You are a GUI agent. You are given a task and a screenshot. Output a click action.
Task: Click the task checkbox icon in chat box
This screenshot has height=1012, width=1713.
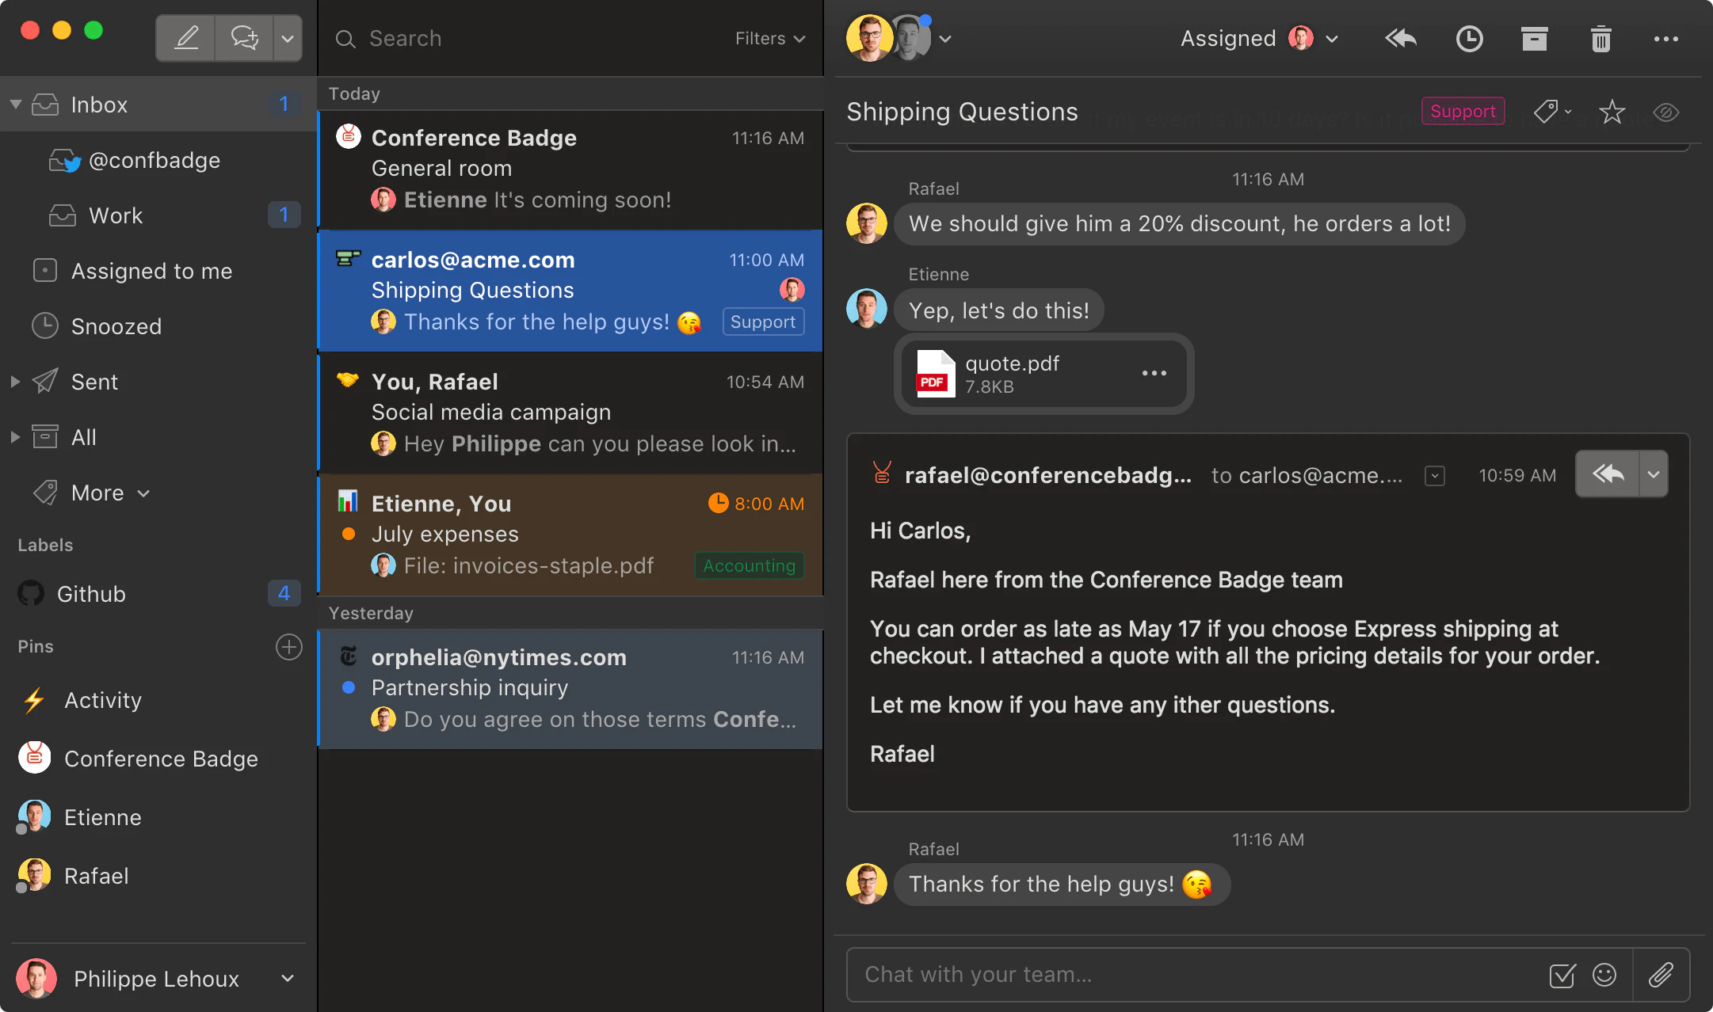pos(1562,974)
